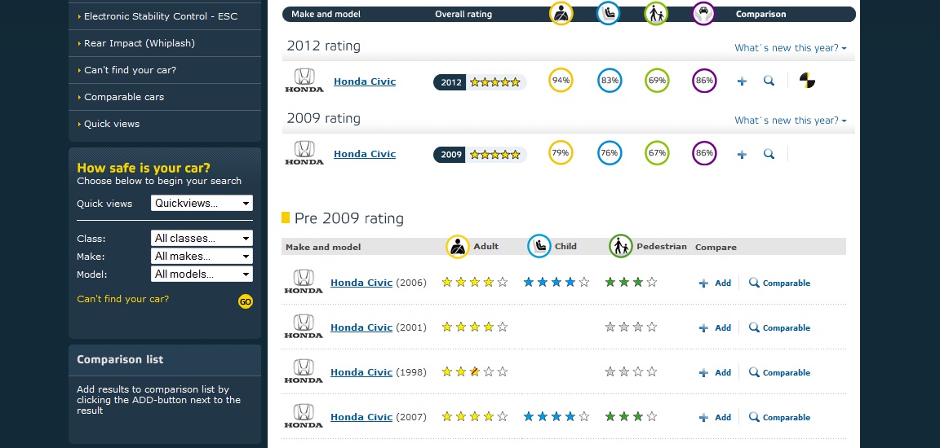Click Child icon in Pre 2009 table header
The height and width of the screenshot is (448, 940).
[539, 246]
